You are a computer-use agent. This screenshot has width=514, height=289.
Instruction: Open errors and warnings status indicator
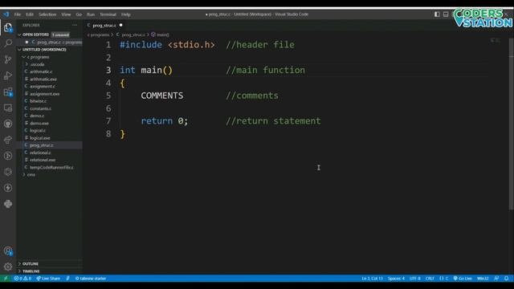(x=22, y=279)
